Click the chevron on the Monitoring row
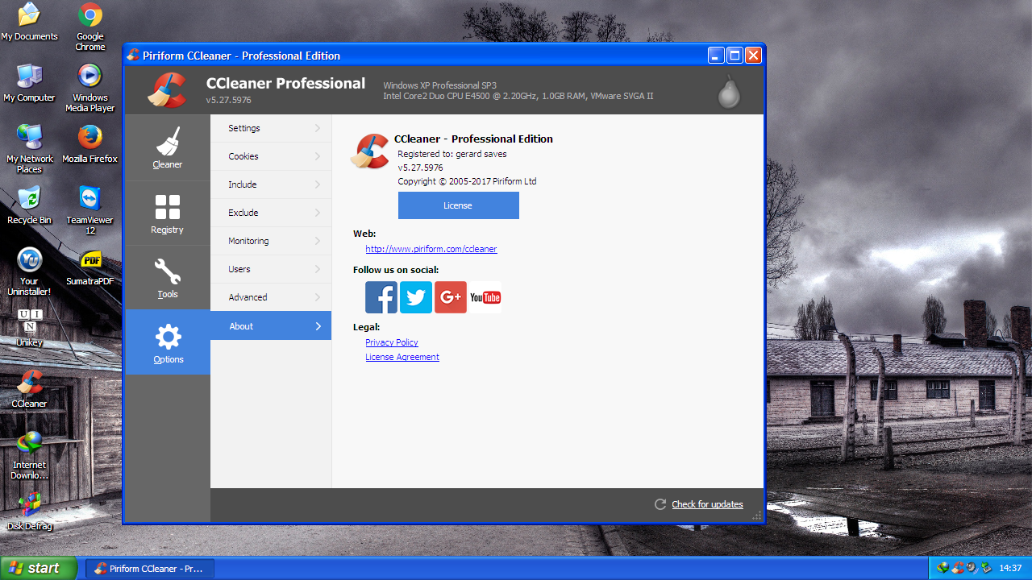1032x580 pixels. tap(318, 241)
